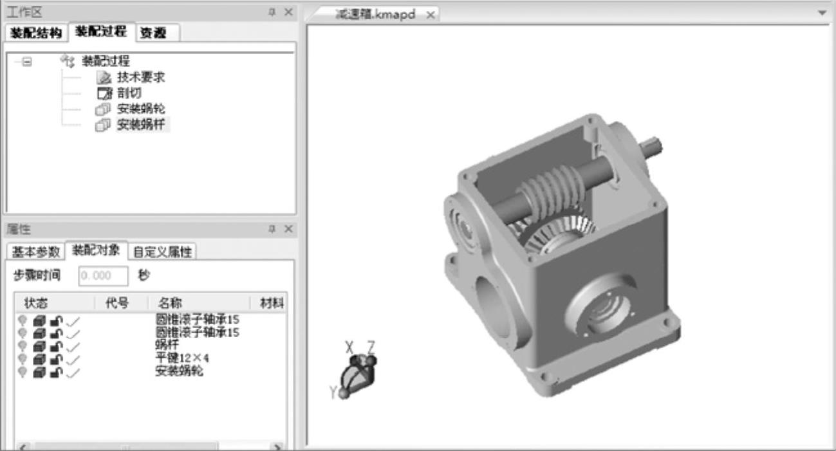
Task: Toggle the light bulb visibility for 平键12×4
Action: point(23,358)
